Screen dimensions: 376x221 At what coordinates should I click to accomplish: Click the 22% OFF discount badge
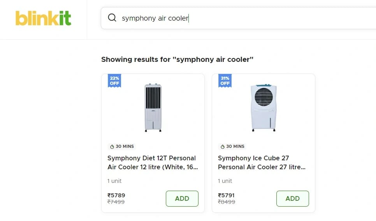tap(114, 81)
